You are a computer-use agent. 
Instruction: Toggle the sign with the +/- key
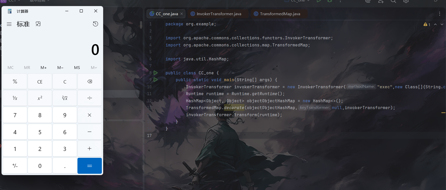click(x=15, y=166)
